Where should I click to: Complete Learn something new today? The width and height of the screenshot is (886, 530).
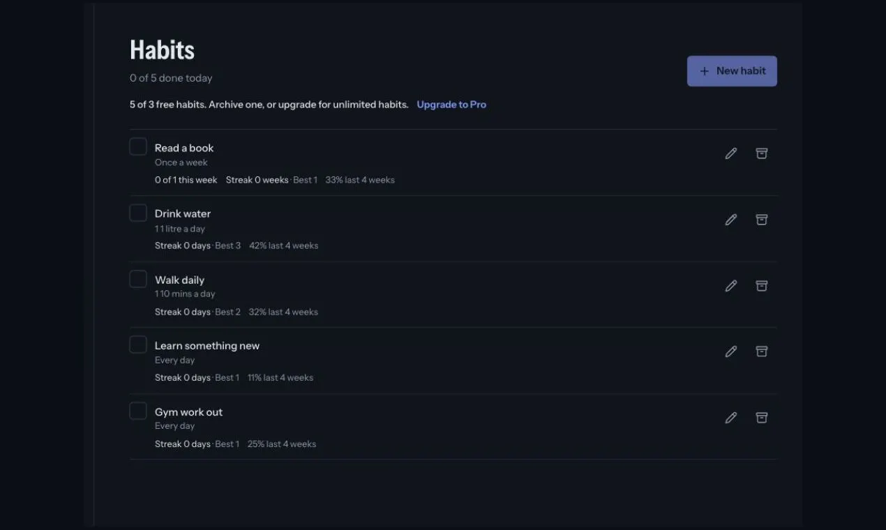138,344
